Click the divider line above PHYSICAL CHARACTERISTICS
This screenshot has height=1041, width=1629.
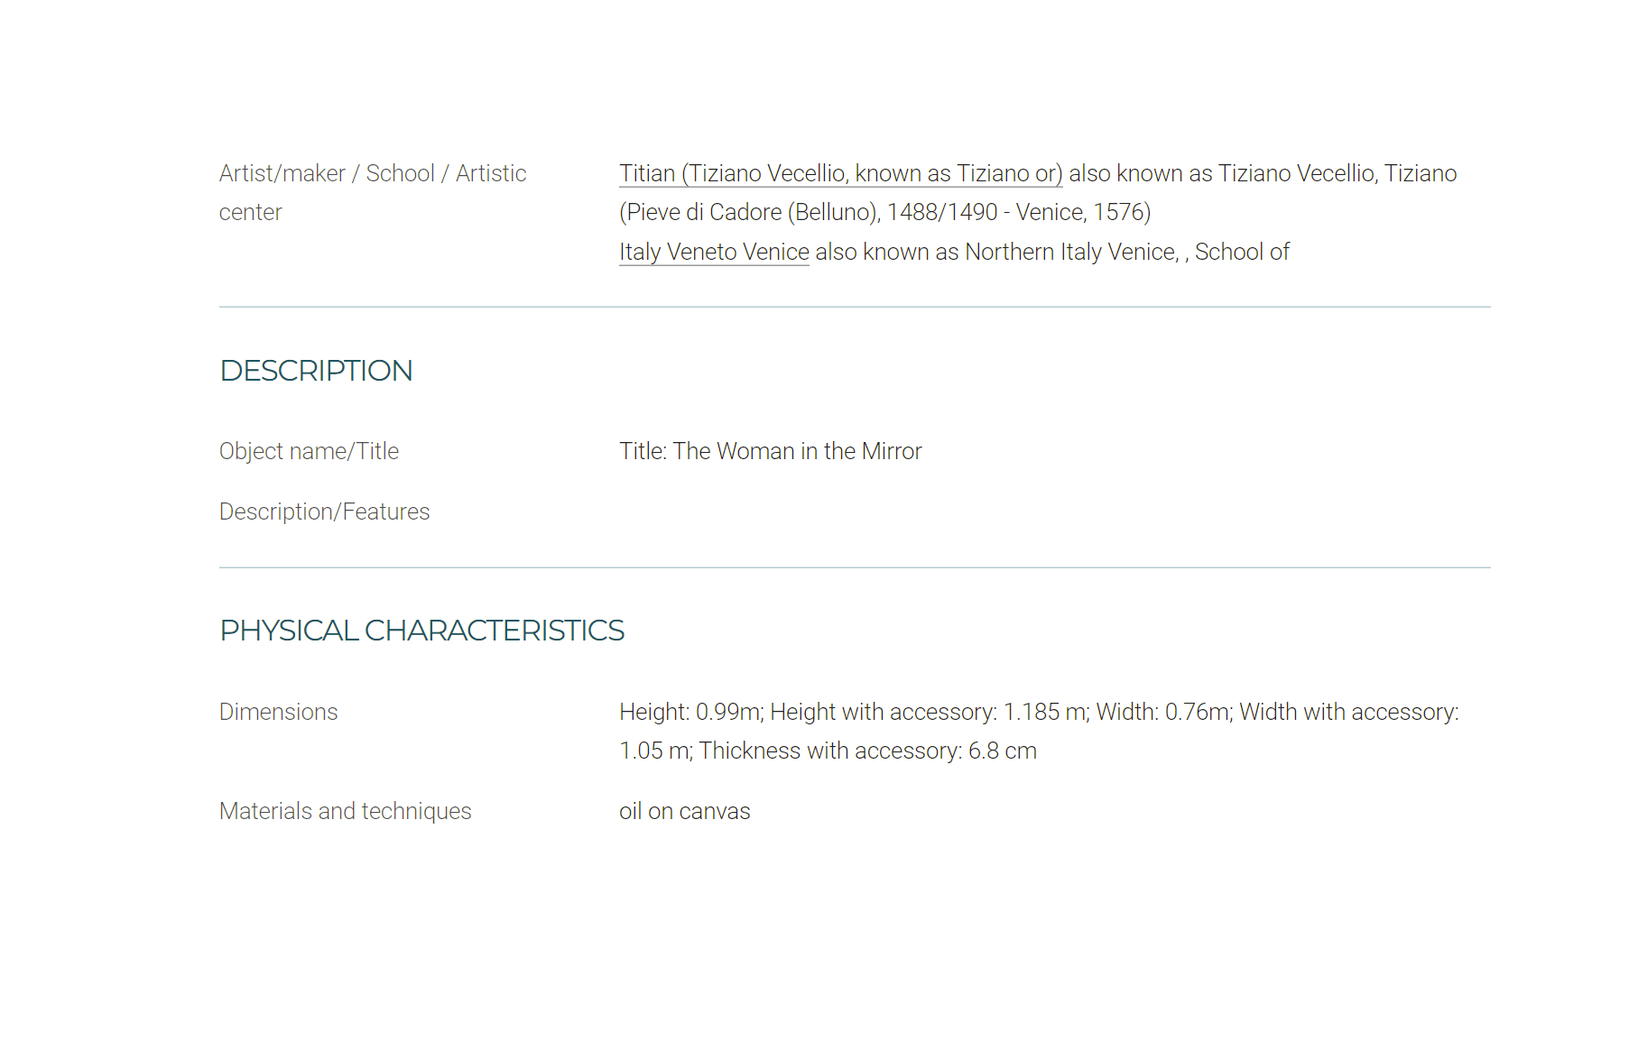(855, 567)
